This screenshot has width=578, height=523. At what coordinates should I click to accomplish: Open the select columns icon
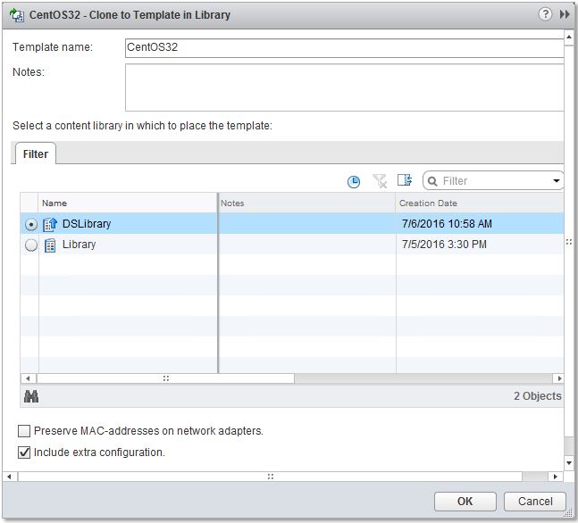(x=405, y=179)
